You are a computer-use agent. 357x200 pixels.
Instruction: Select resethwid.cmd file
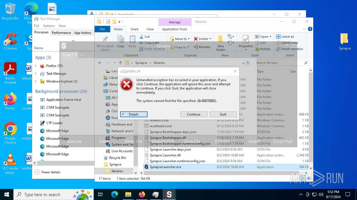160,126
